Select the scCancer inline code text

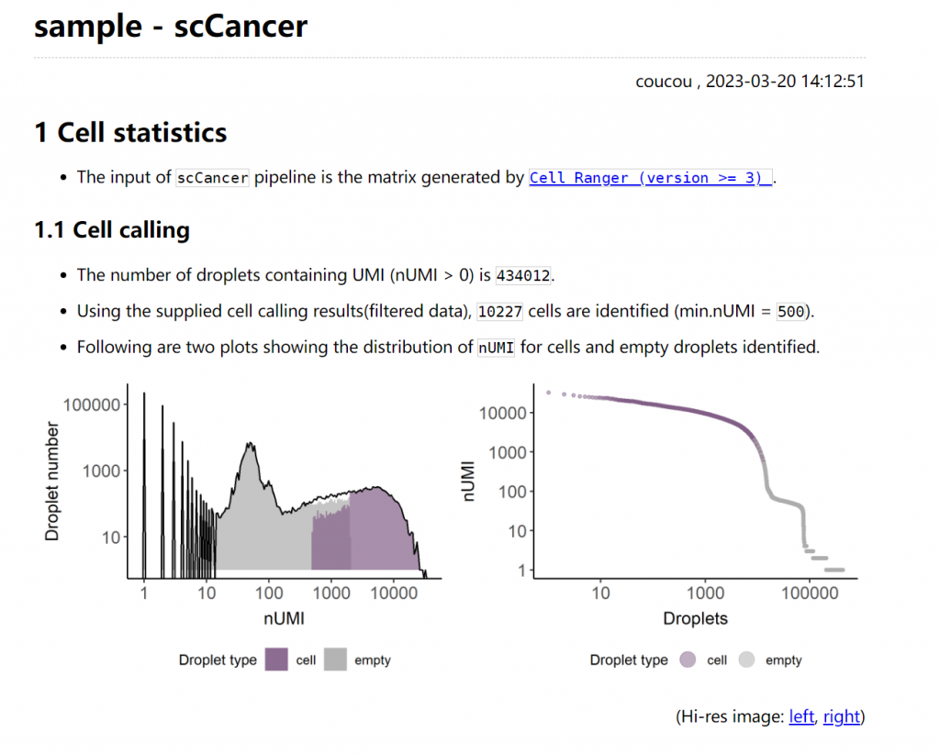coord(212,177)
